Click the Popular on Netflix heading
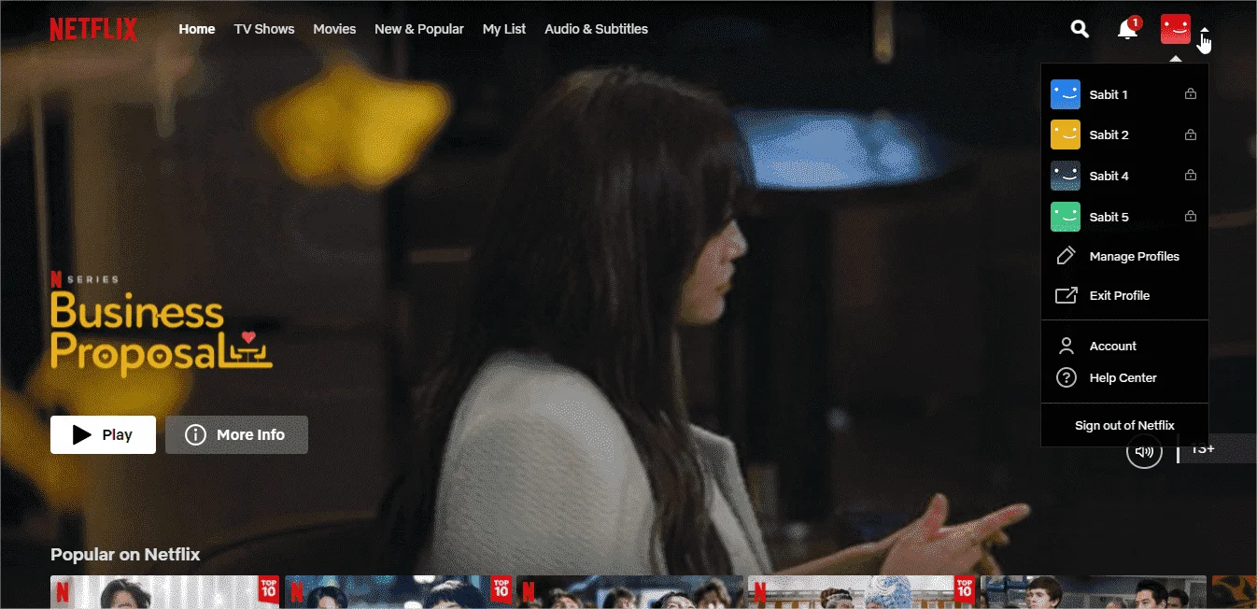The height and width of the screenshot is (609, 1257). (x=125, y=554)
